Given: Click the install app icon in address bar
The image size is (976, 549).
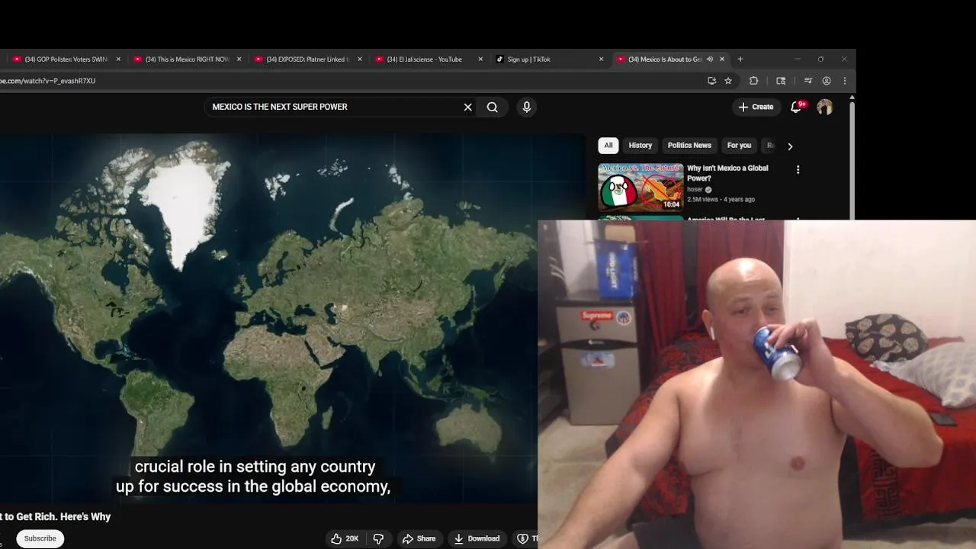Looking at the screenshot, I should coord(711,81).
